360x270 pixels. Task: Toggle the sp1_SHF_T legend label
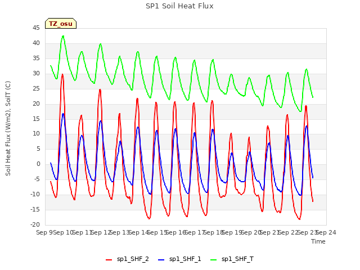(x=237, y=259)
